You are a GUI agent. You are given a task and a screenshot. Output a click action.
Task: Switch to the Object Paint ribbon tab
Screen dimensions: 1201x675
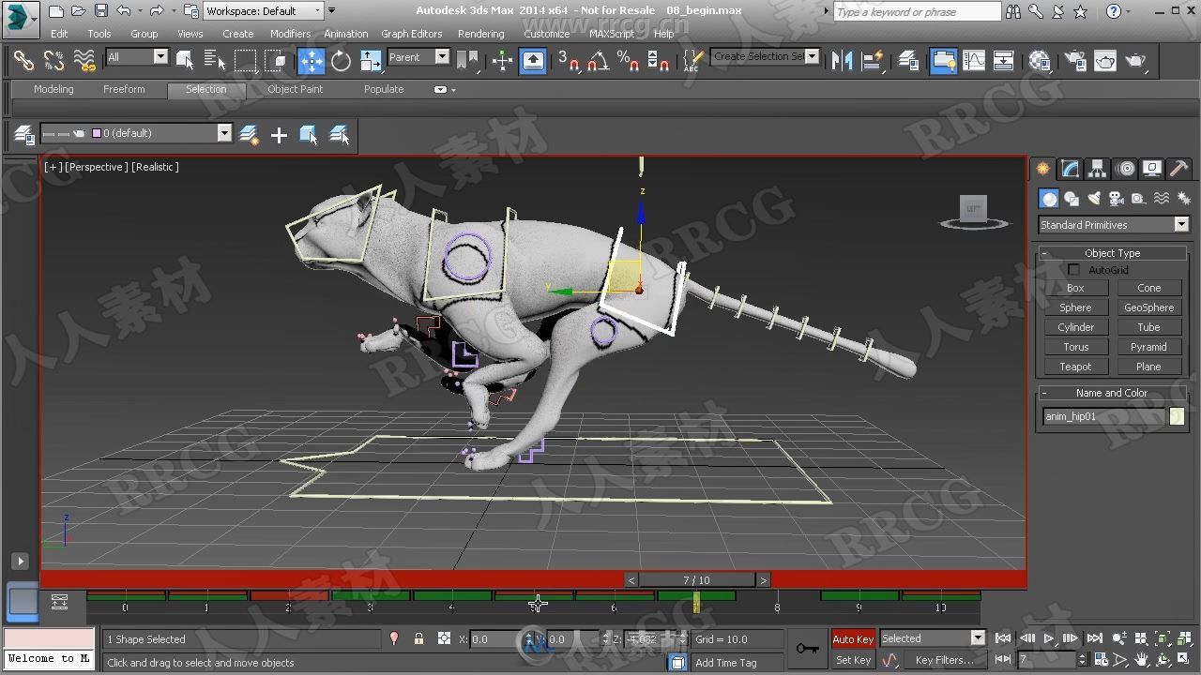pos(295,89)
